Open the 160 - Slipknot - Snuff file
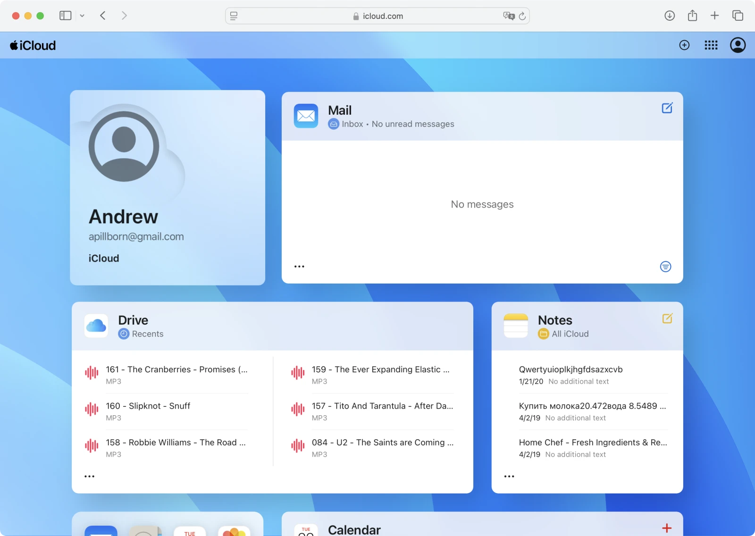This screenshot has height=536, width=755. (148, 406)
